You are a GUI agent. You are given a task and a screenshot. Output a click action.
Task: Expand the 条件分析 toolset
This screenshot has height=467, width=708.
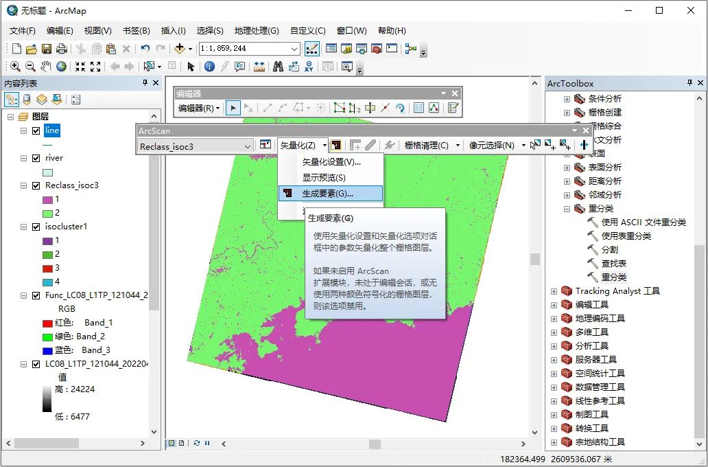567,99
